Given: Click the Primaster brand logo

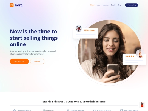Looking at the screenshot, I should [x=75, y=110].
